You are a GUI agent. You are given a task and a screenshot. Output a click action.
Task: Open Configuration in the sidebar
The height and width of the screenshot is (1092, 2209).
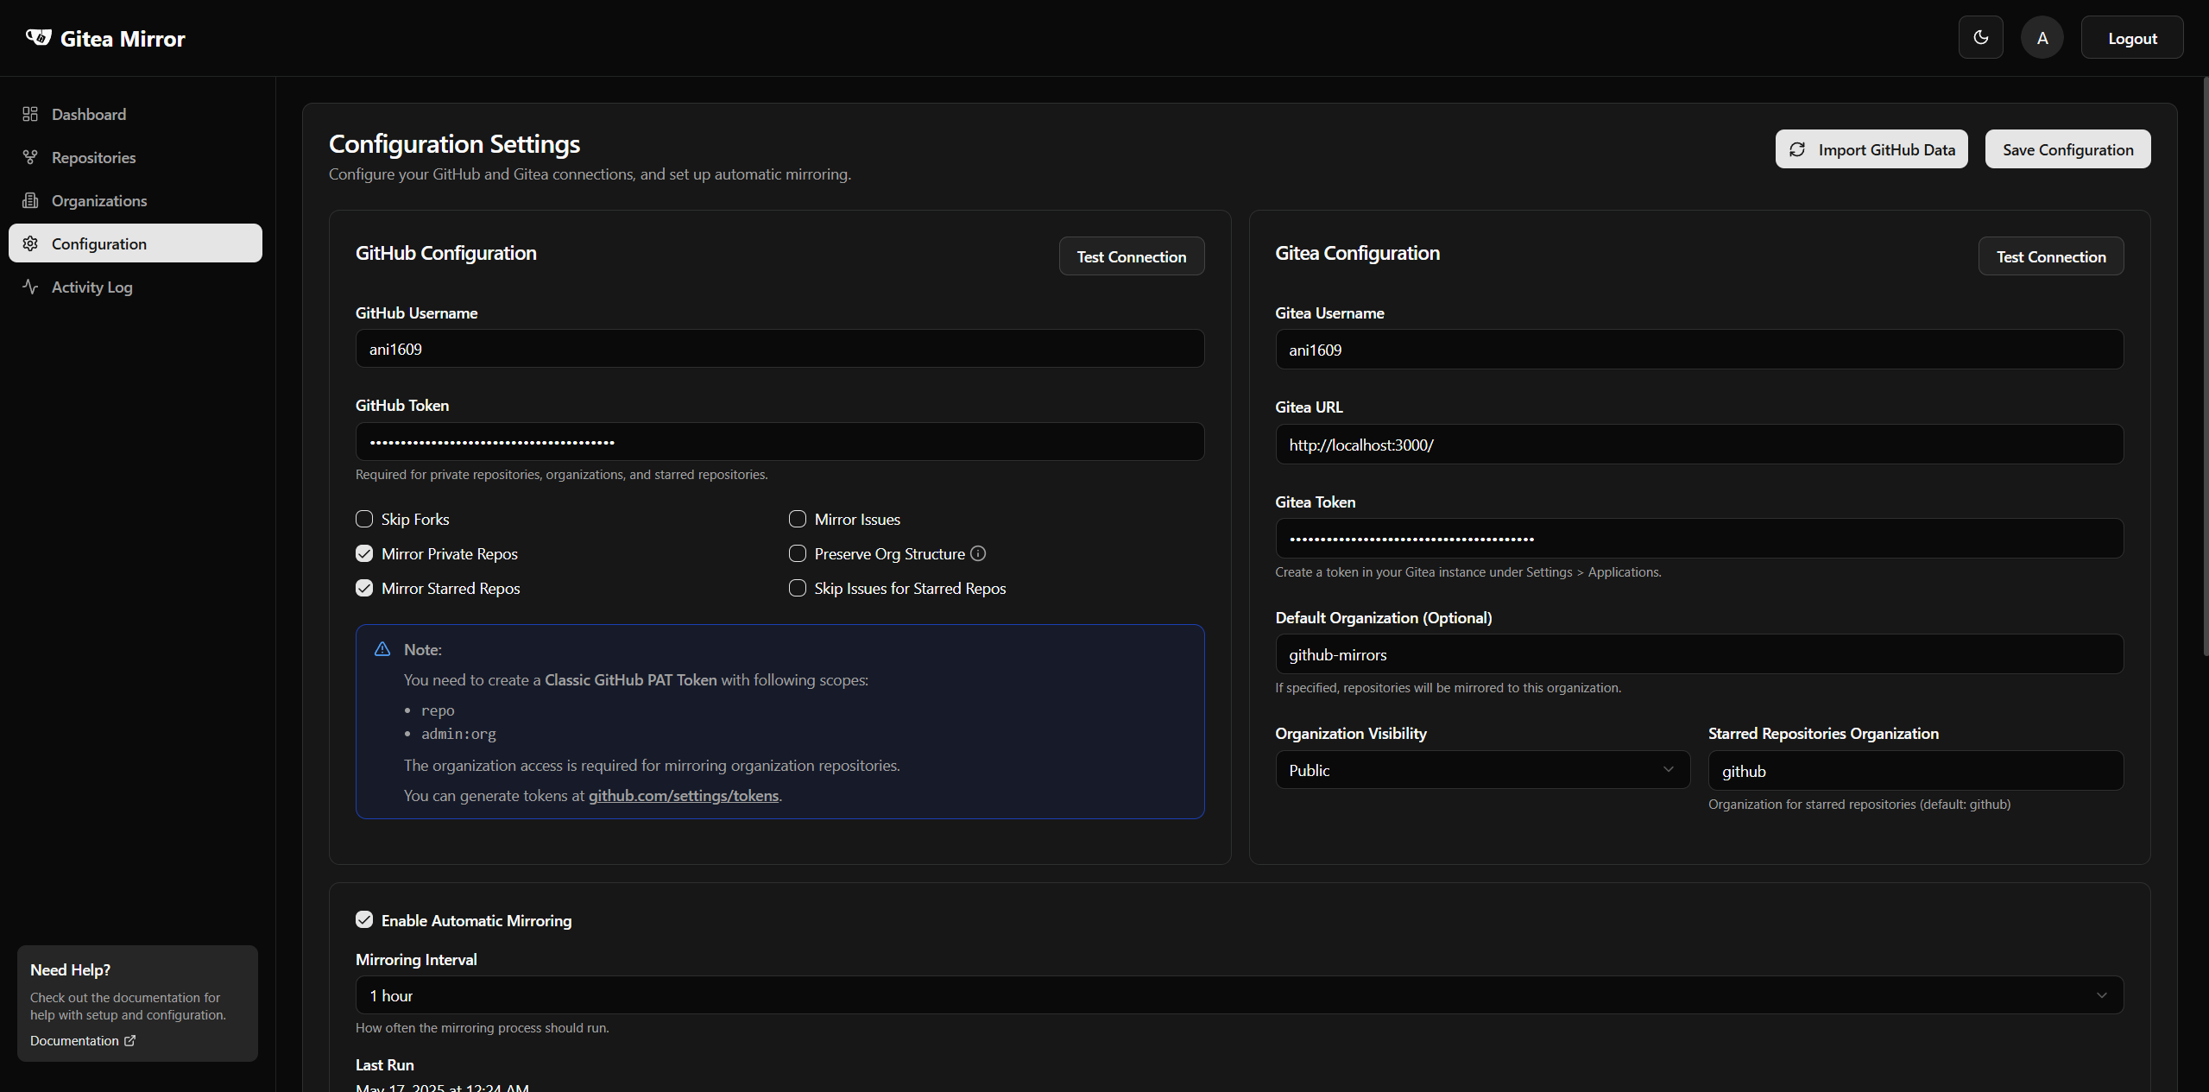click(x=136, y=243)
